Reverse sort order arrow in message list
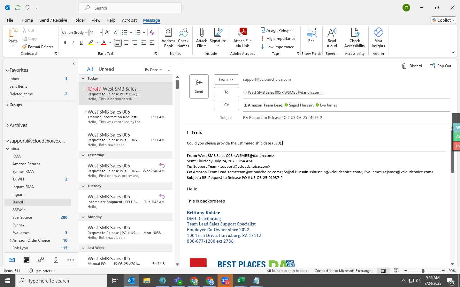The width and height of the screenshot is (460, 287). tap(169, 70)
